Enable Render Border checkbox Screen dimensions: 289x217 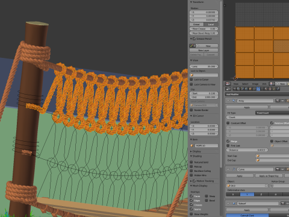click(191, 110)
